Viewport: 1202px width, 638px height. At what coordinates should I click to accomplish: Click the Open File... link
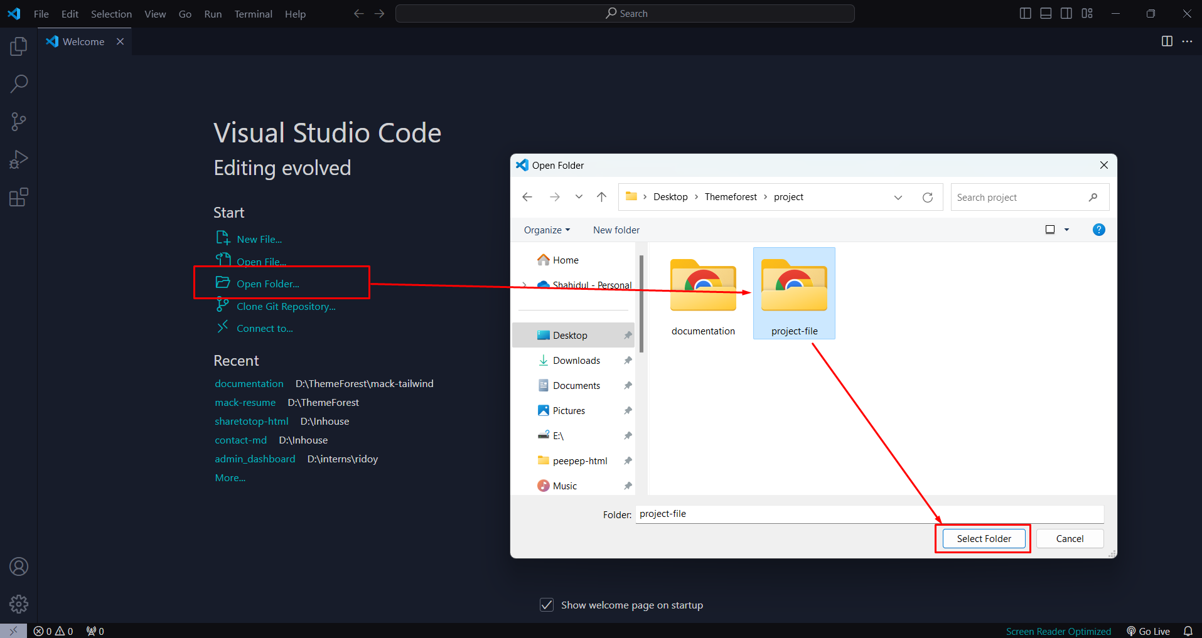[261, 262]
